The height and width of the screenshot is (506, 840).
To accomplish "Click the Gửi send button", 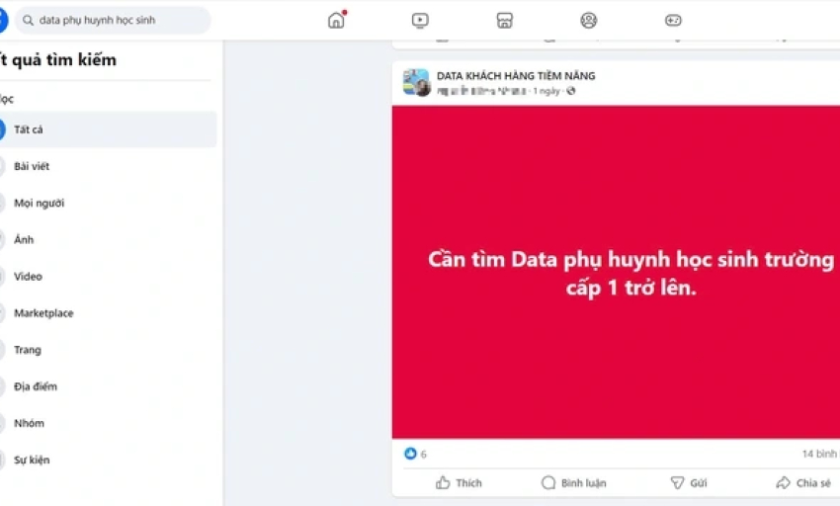I will click(x=689, y=483).
